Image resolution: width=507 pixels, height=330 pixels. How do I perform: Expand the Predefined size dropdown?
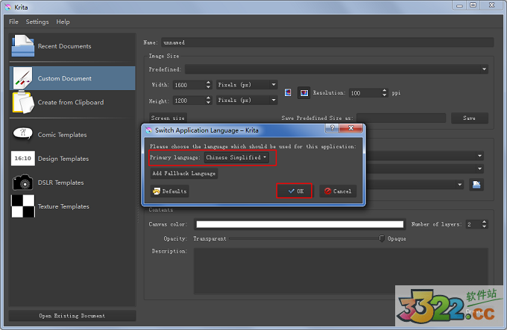pyautogui.click(x=336, y=69)
